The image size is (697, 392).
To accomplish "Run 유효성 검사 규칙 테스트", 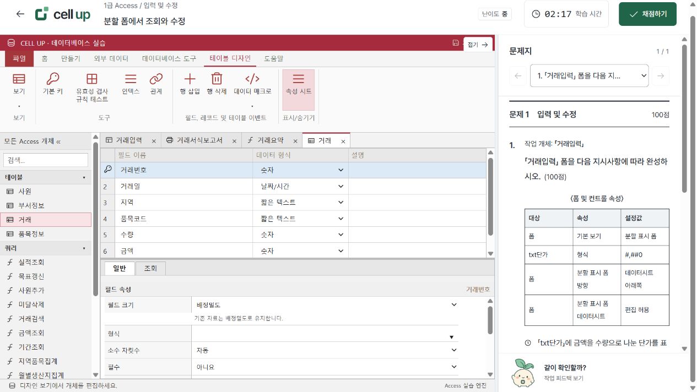I will tap(92, 88).
